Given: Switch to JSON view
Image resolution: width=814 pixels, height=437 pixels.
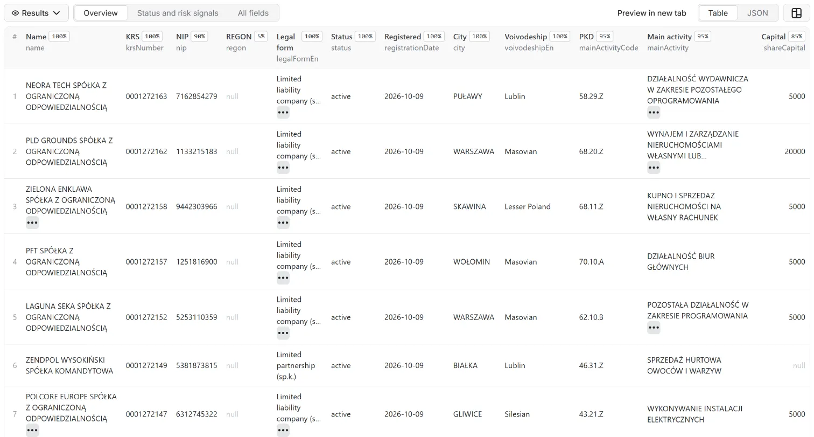Looking at the screenshot, I should [757, 13].
